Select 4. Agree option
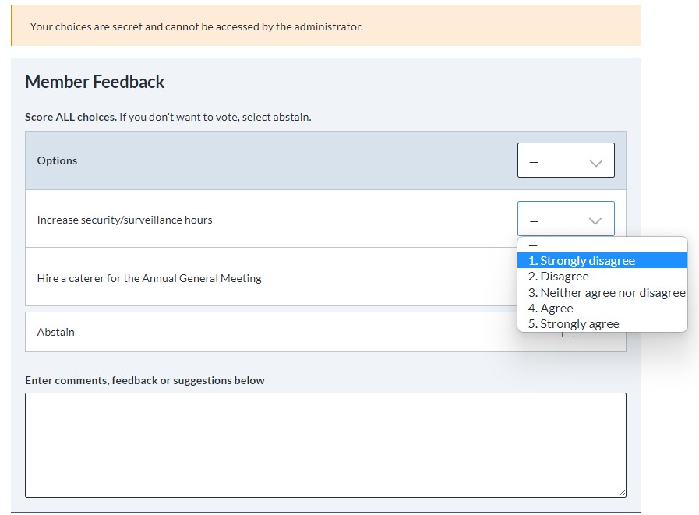This screenshot has height=515, width=699. tap(602, 308)
